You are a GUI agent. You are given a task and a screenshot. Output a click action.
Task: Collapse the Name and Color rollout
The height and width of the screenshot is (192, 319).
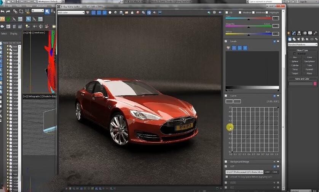[x=302, y=79]
